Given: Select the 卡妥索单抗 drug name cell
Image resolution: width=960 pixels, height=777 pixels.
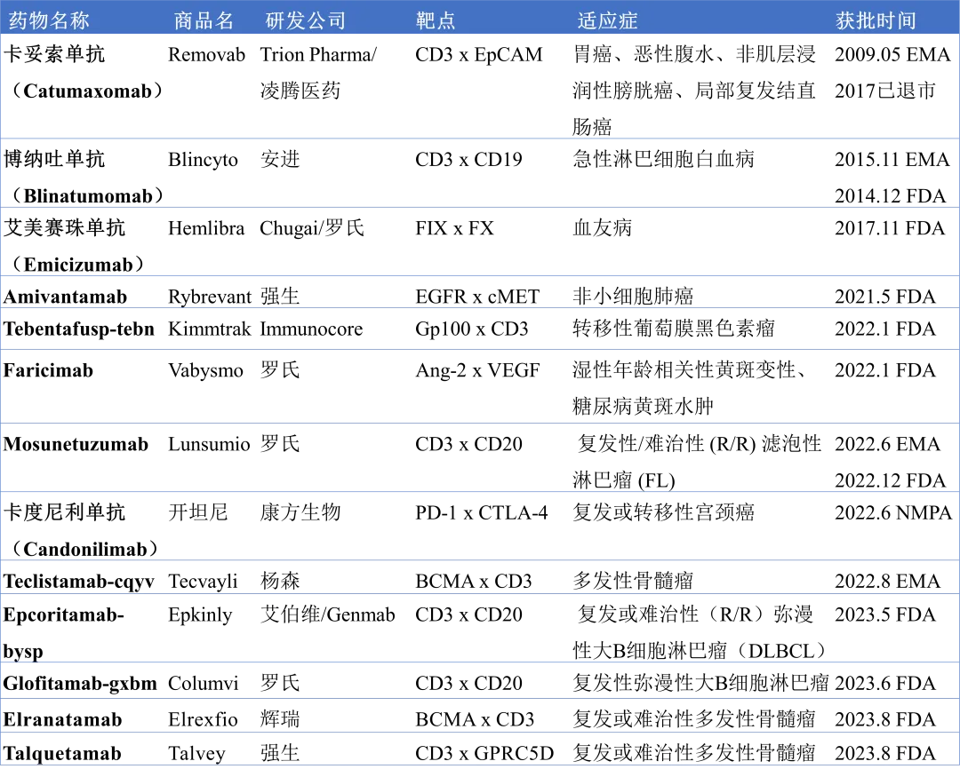Looking at the screenshot, I should [x=54, y=54].
